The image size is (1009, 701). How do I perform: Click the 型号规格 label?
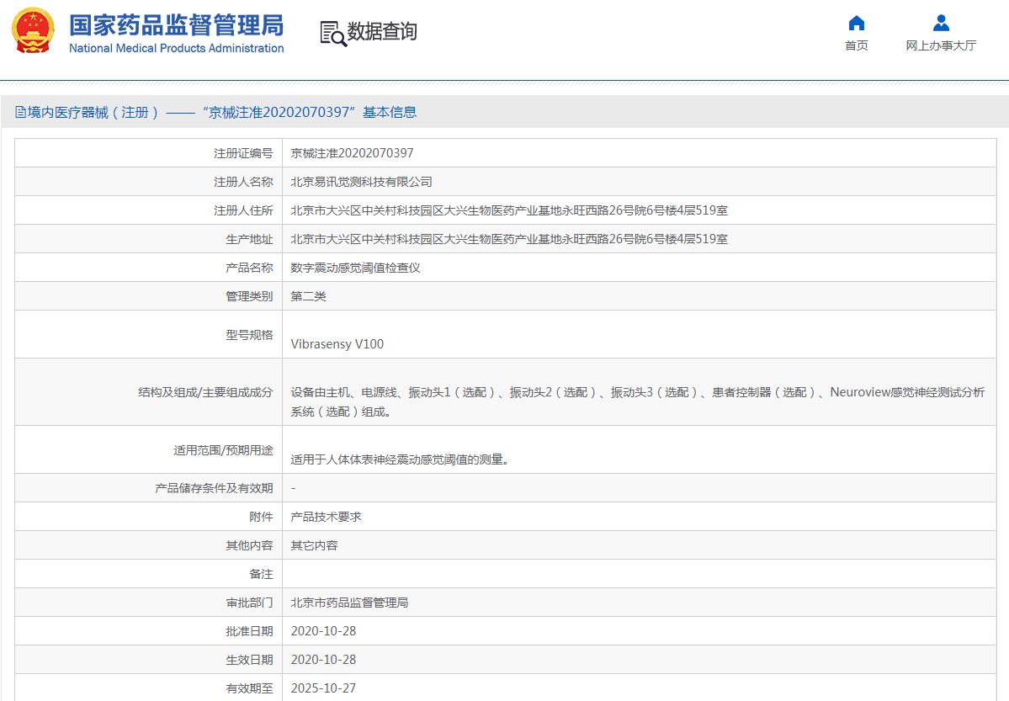click(x=249, y=335)
